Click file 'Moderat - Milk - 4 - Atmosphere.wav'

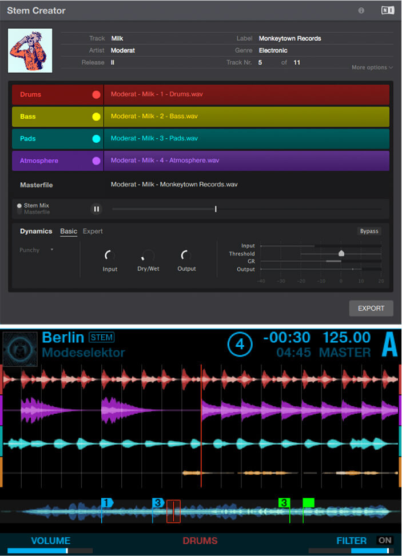[165, 160]
